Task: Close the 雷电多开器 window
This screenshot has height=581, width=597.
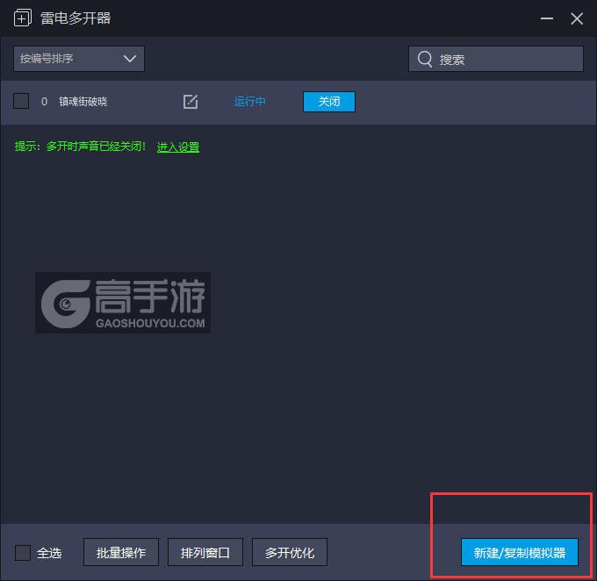Action: pyautogui.click(x=577, y=18)
